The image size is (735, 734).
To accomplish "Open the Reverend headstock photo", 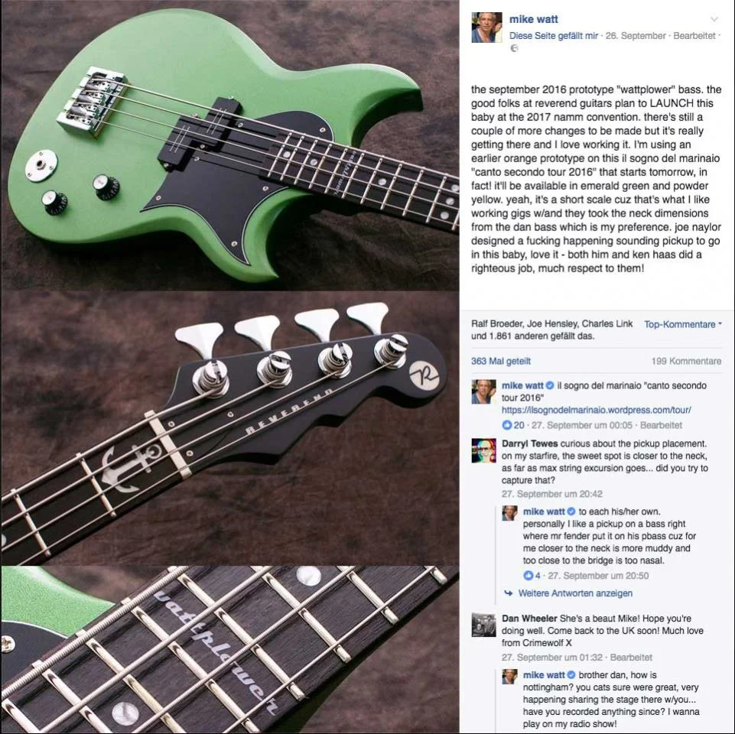I will 229,427.
